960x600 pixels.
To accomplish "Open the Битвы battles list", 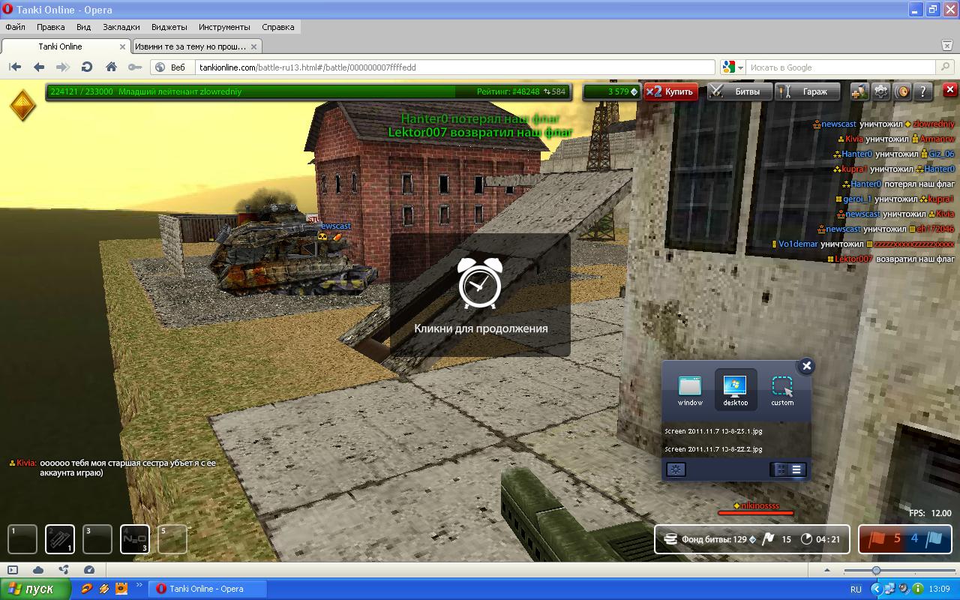I will [x=739, y=91].
